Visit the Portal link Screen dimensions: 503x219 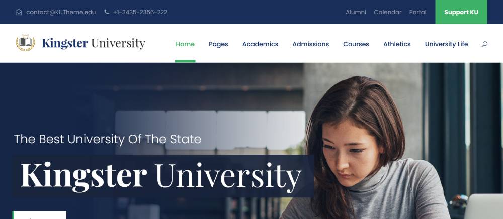click(417, 12)
